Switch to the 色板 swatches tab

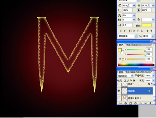(128, 45)
